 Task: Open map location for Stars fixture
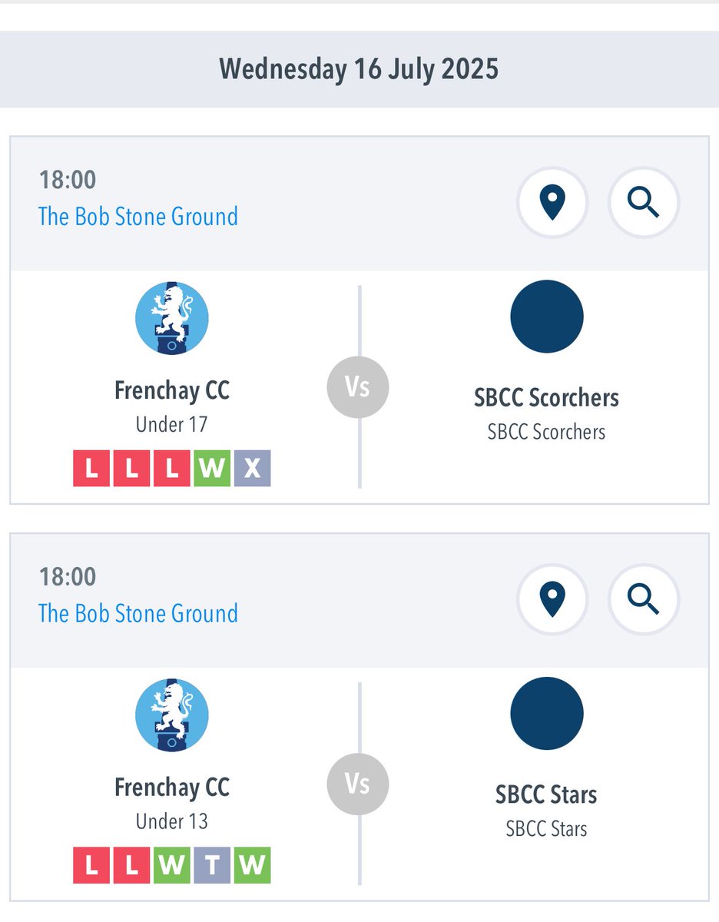click(x=552, y=599)
